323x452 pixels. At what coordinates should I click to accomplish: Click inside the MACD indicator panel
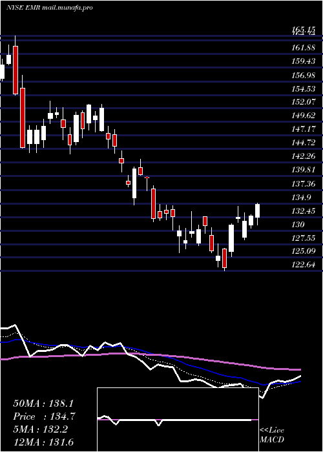tap(178, 420)
